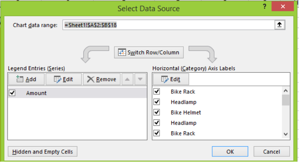299x162 pixels.
Task: Click Switch Row/Column button
Action: click(x=149, y=52)
